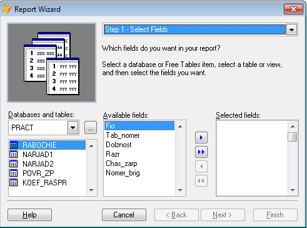Open the PRACT database dropdown
The width and height of the screenshot is (307, 228).
(x=73, y=127)
